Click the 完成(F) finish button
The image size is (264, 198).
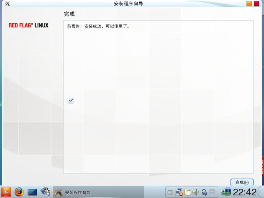[242, 182]
